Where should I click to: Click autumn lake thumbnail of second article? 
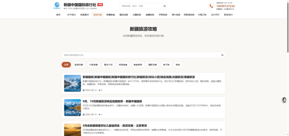[73, 108]
